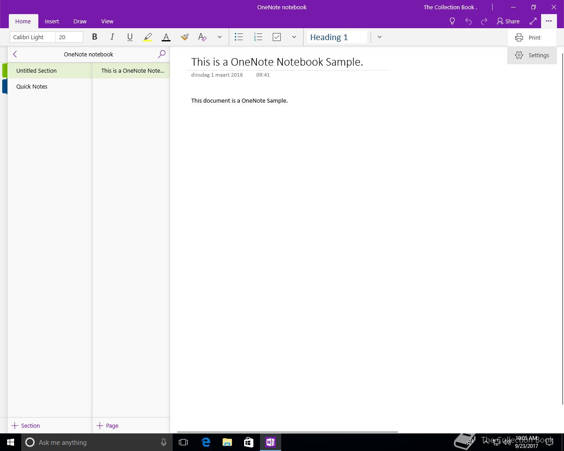Open page 'This is a OneNote Note...'
Screen dimensions: 564x451
[x=131, y=70]
